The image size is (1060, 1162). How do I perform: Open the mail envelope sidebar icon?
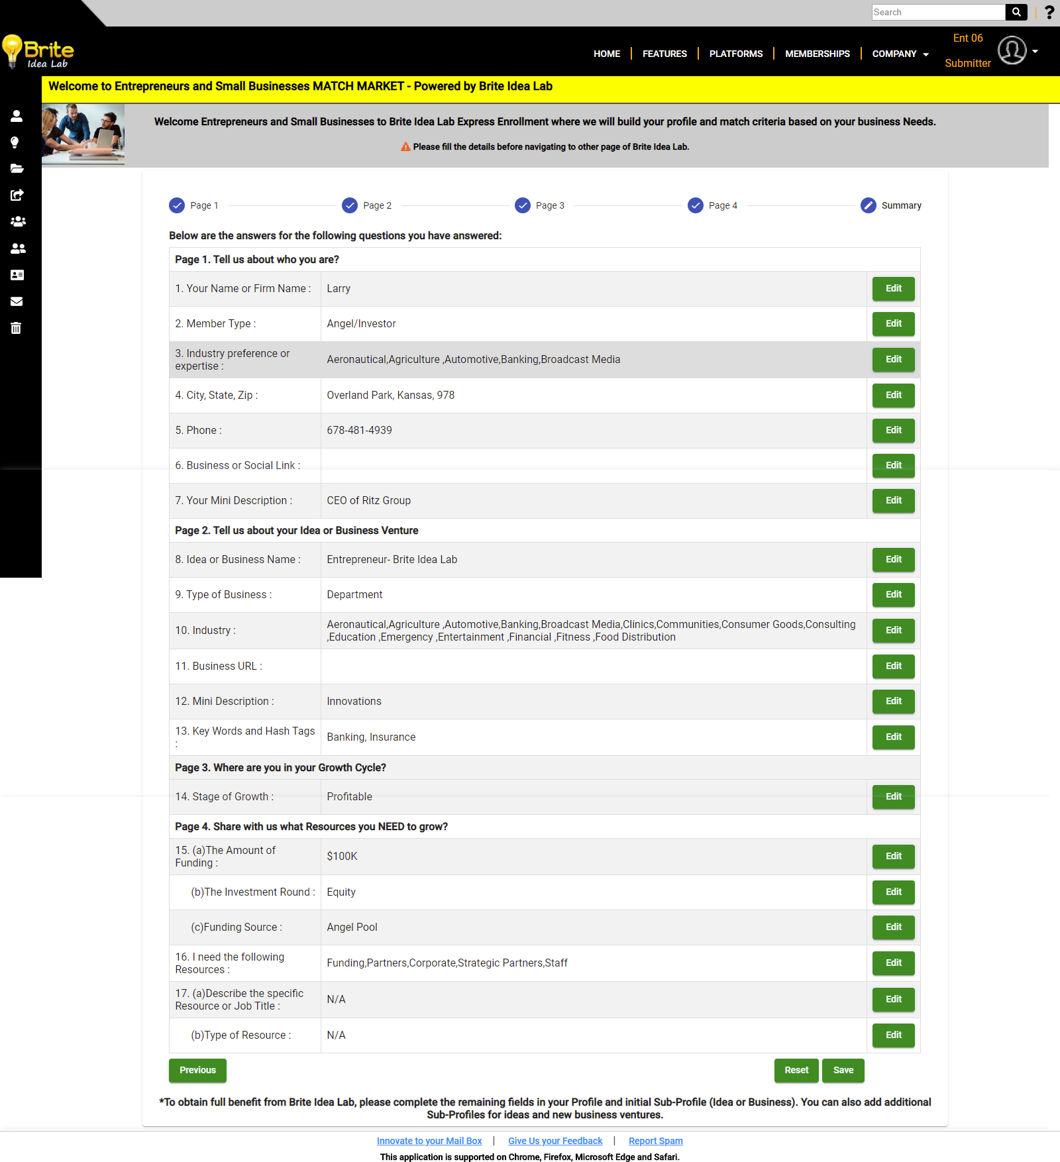tap(17, 301)
